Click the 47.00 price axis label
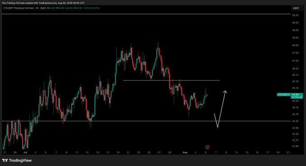306x166 pixels. pyautogui.click(x=295, y=61)
